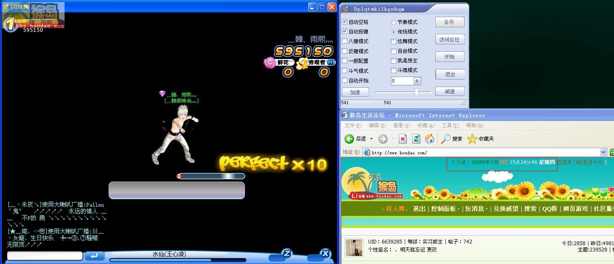Select the 节奏模式 radio button
The height and width of the screenshot is (264, 614).
pos(393,22)
